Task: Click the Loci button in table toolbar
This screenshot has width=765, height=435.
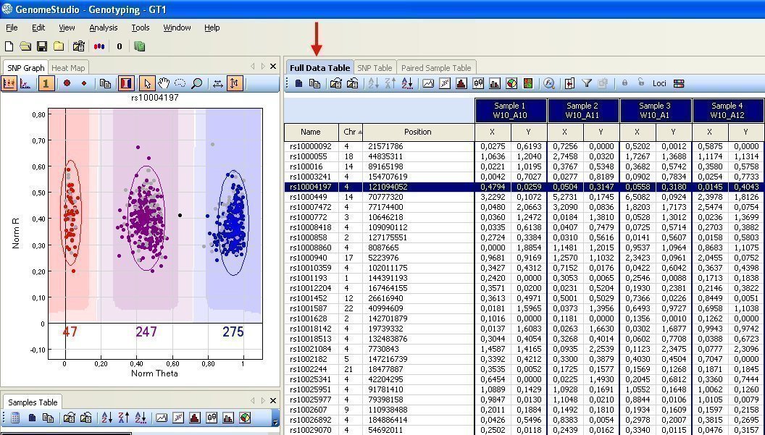Action: pyautogui.click(x=659, y=83)
